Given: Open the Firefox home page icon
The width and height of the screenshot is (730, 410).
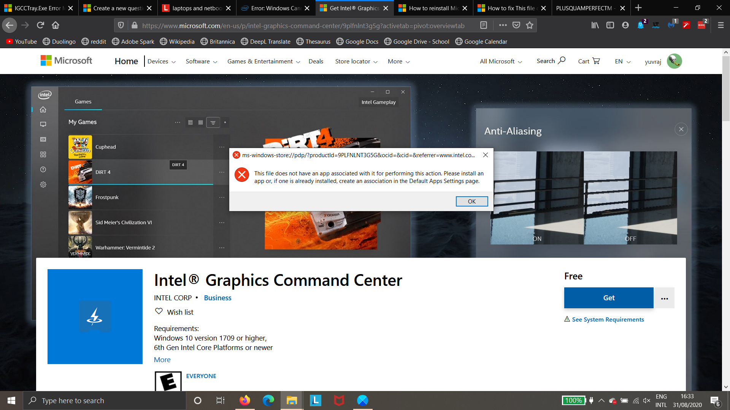Looking at the screenshot, I should [x=56, y=25].
